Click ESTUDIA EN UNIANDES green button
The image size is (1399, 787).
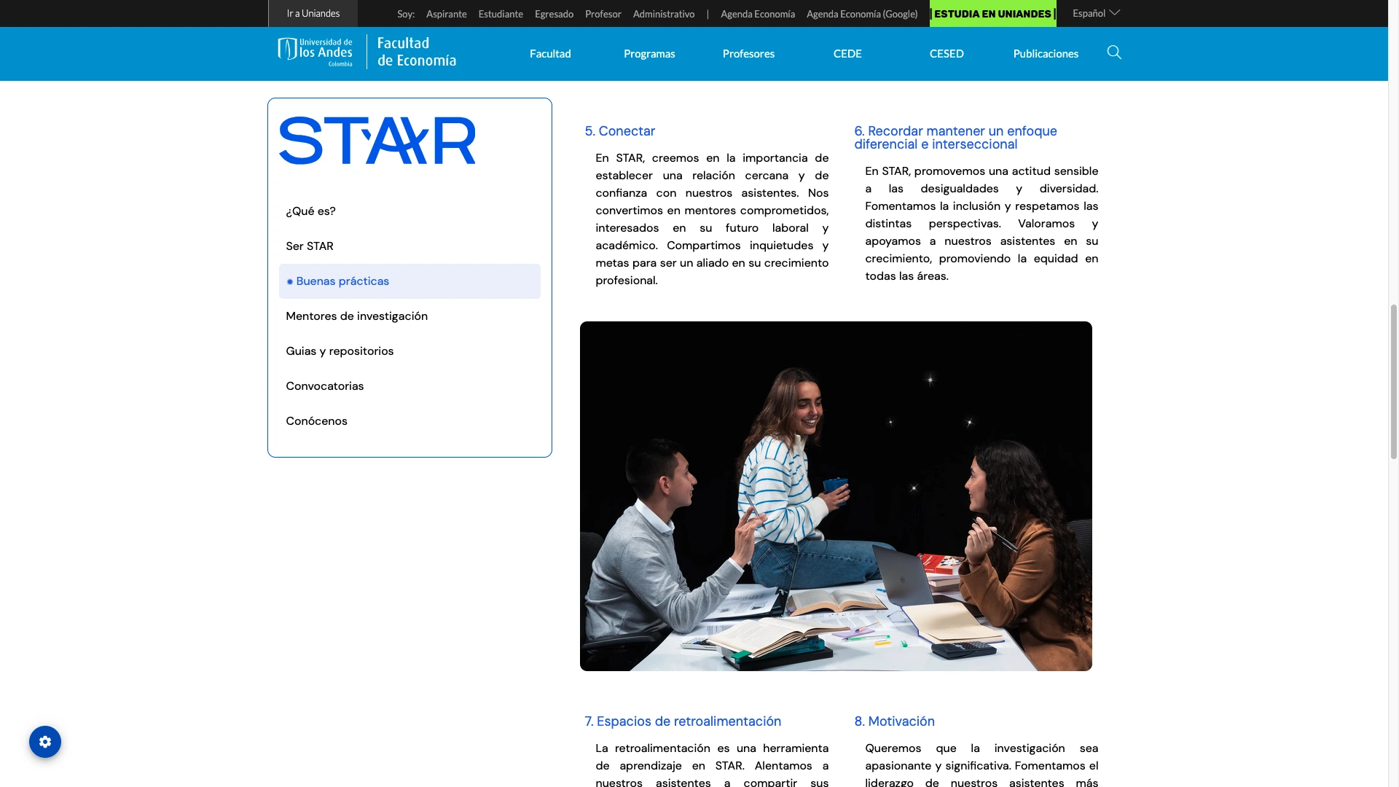tap(992, 14)
